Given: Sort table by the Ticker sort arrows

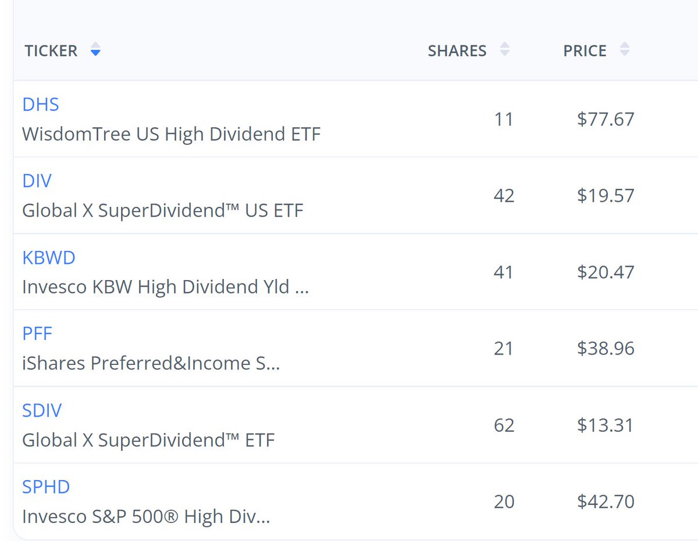Looking at the screenshot, I should pos(96,51).
